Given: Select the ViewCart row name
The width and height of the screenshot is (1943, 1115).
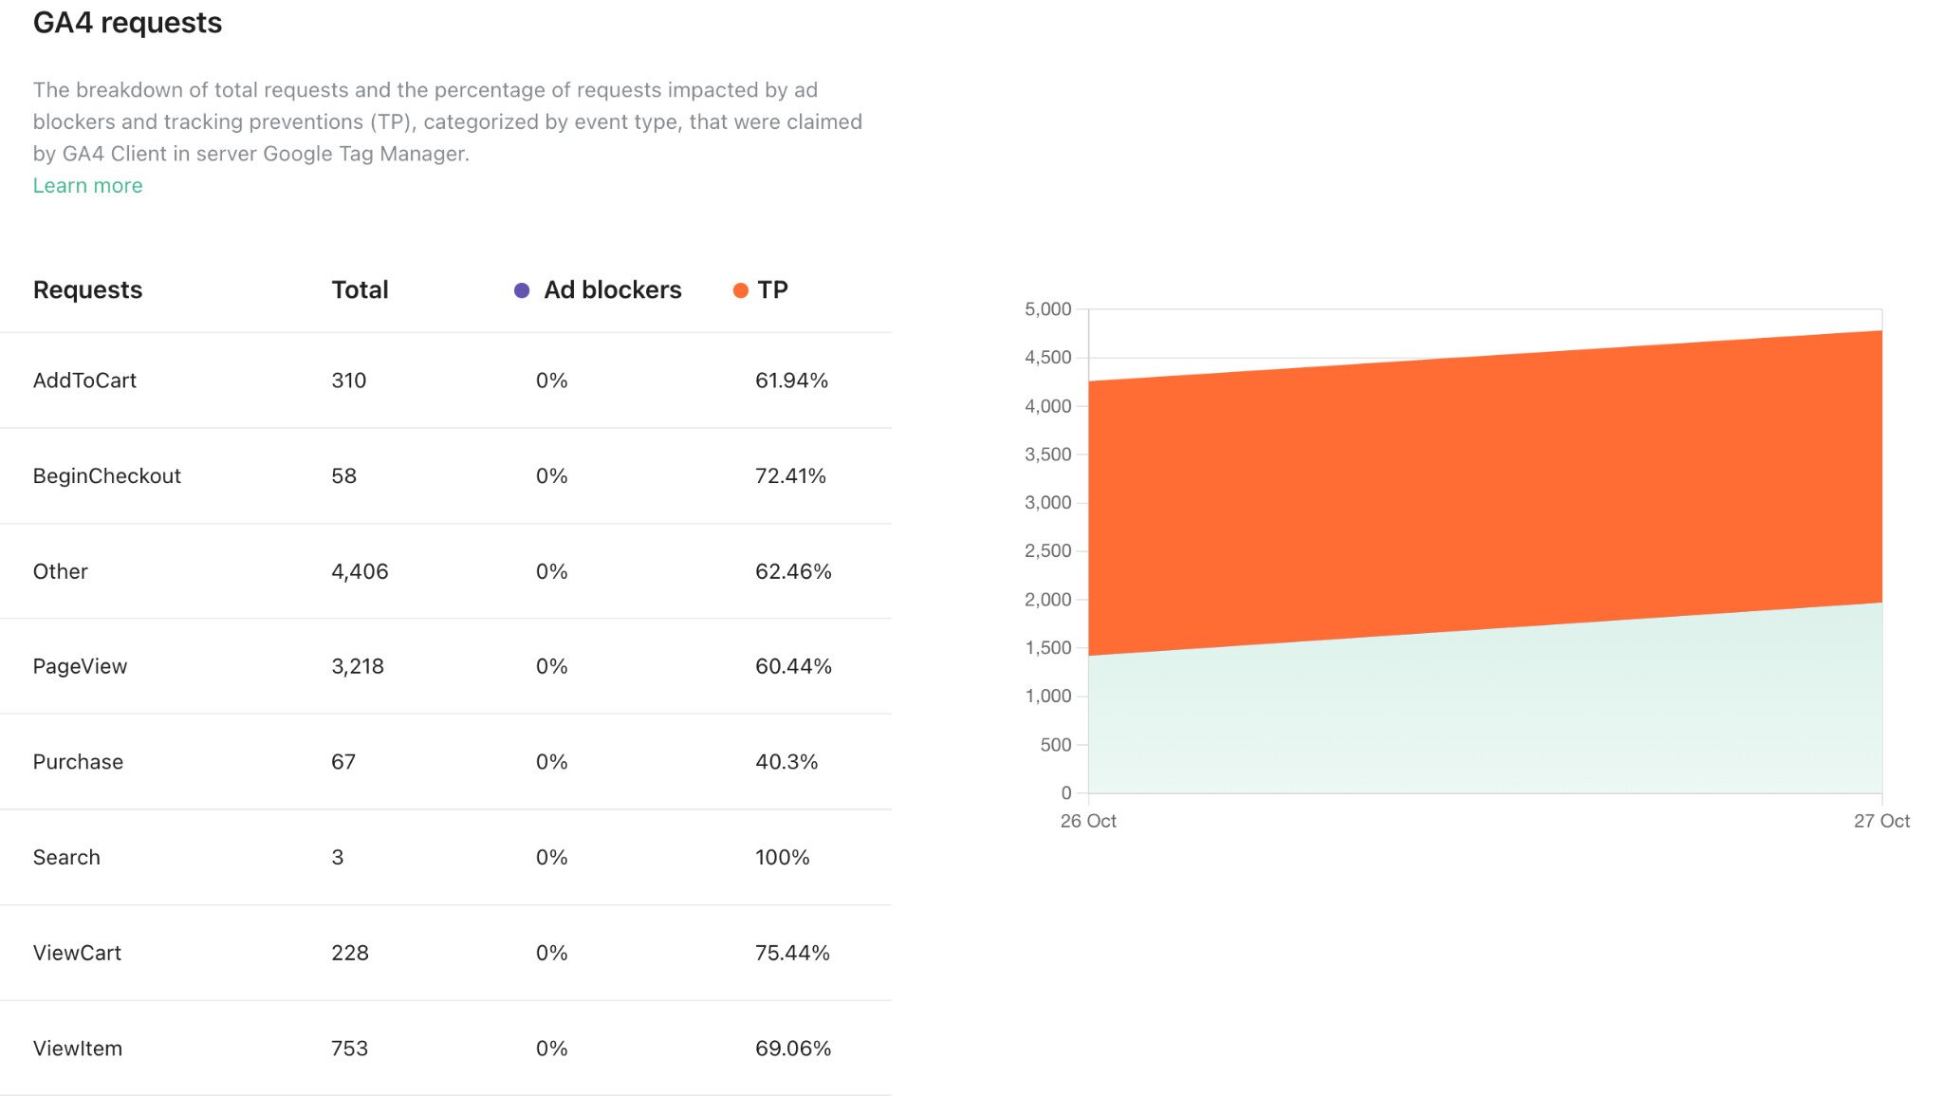Looking at the screenshot, I should pyautogui.click(x=77, y=953).
